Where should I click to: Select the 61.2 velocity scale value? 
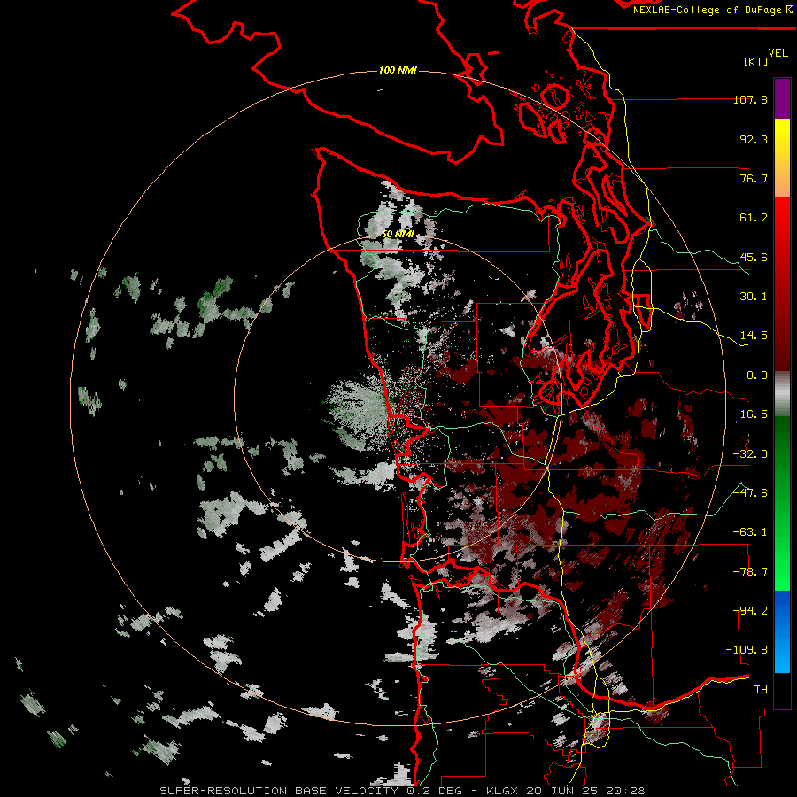[x=754, y=218]
